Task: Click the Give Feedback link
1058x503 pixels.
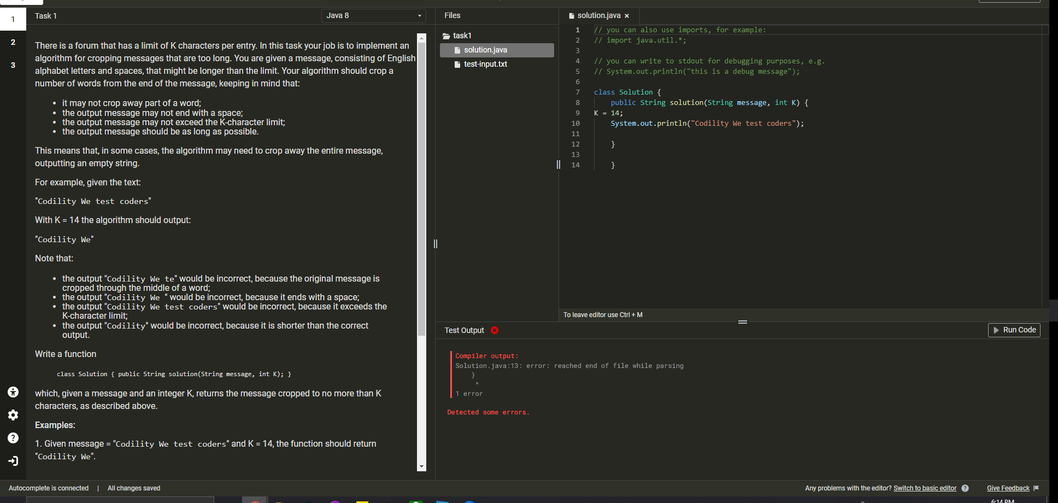Action: 1008,488
